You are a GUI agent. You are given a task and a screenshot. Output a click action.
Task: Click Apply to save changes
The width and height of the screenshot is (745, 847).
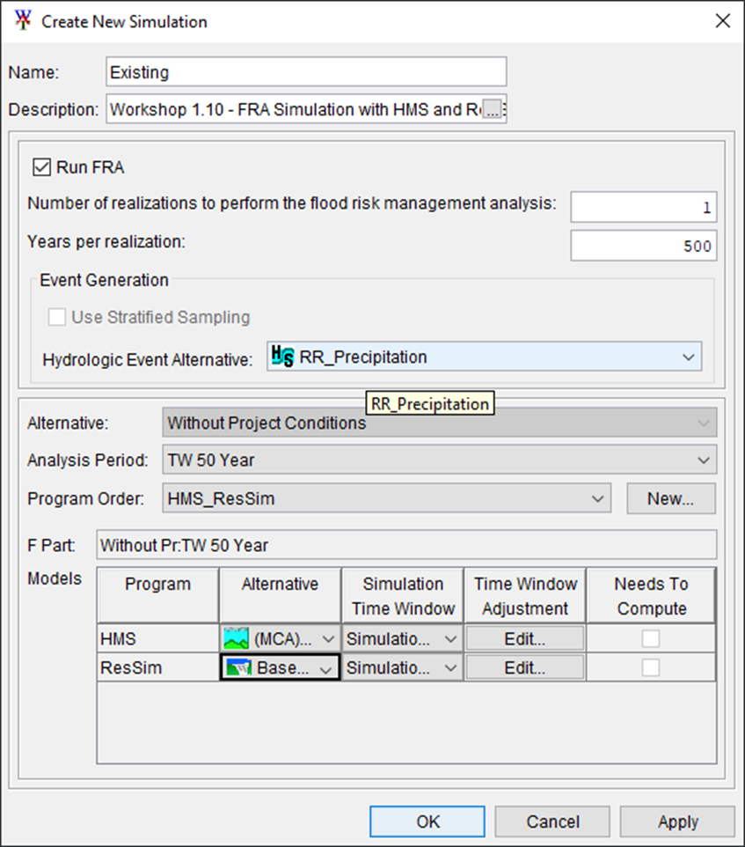[677, 821]
